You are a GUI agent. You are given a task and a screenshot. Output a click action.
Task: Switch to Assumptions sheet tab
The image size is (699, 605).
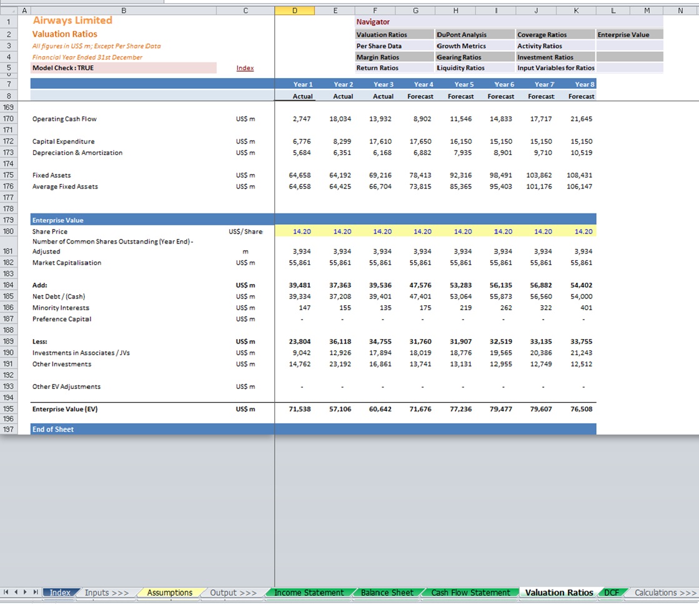170,593
